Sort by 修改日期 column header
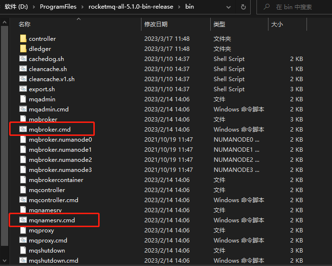Image resolution: width=332 pixels, height=266 pixels. click(x=156, y=24)
